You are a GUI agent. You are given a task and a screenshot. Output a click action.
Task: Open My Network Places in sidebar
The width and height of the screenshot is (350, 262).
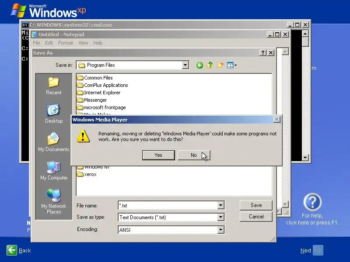tap(54, 202)
